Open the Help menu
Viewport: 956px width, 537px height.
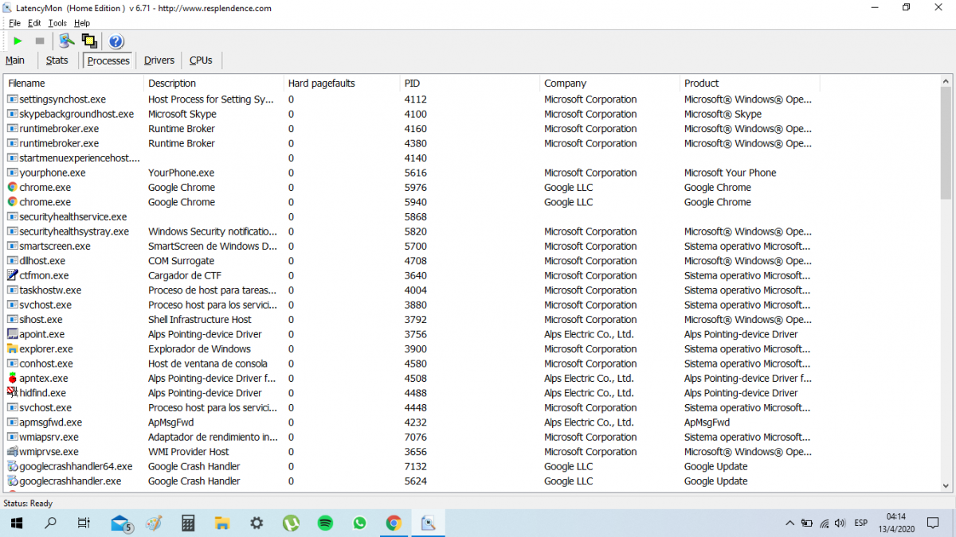click(82, 23)
